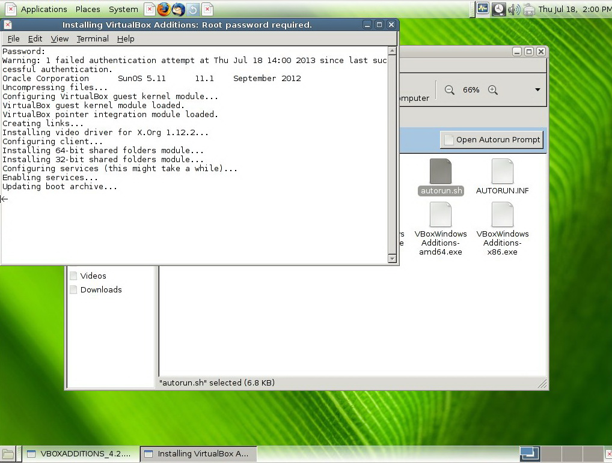Minimize the file manager window
Image resolution: width=612 pixels, height=463 pixels.
click(517, 52)
